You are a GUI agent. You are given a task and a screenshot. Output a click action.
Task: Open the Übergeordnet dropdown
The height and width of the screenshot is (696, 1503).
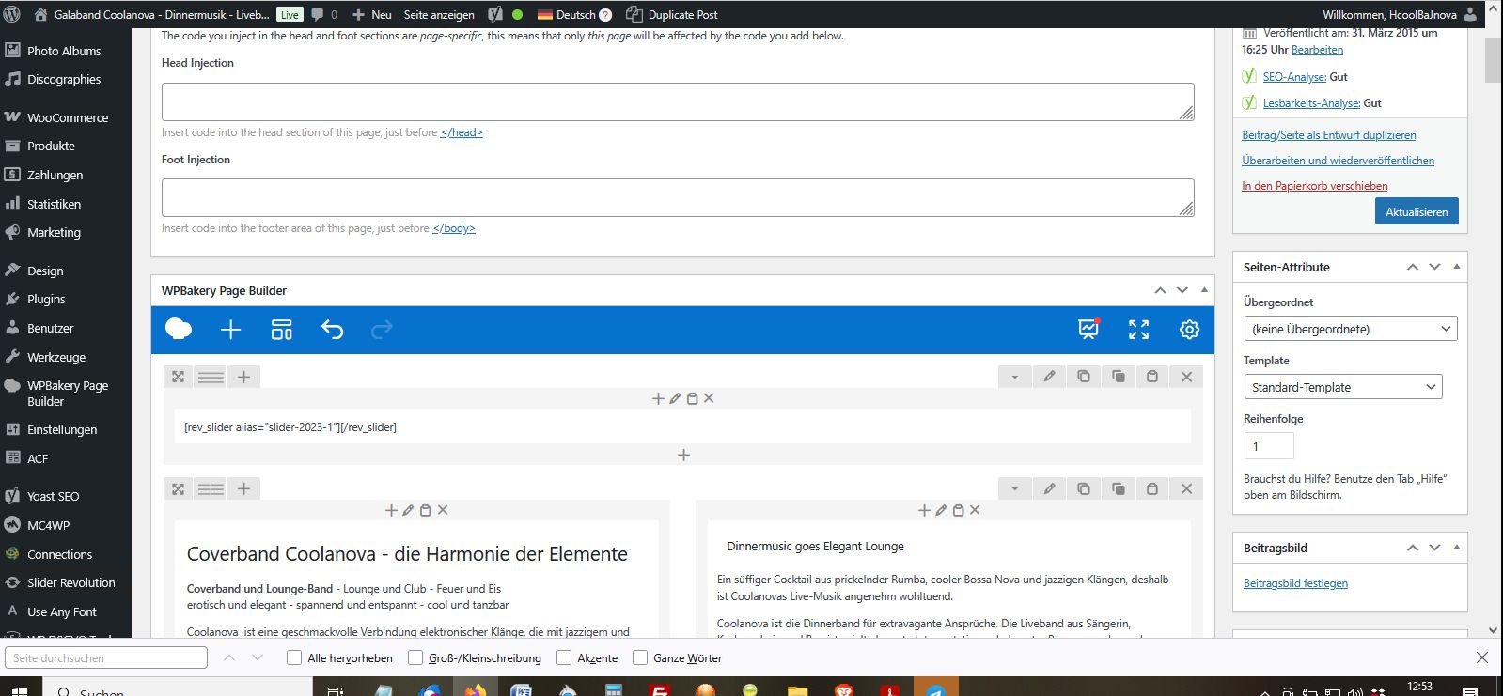click(x=1350, y=329)
